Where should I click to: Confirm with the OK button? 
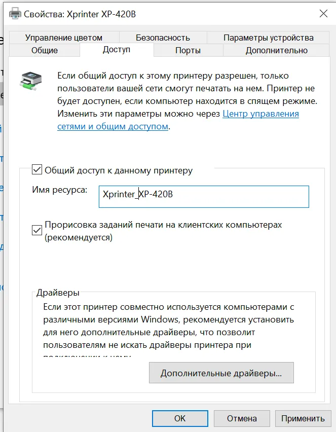click(180, 418)
